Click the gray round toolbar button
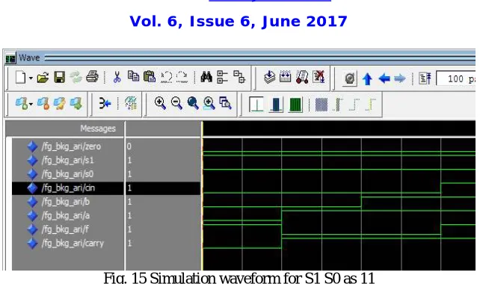 click(x=350, y=78)
